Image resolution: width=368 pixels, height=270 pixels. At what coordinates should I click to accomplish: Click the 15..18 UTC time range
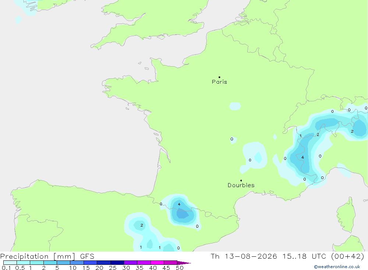[x=304, y=256]
